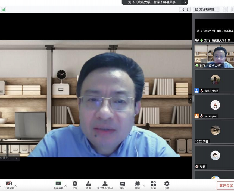Open the 聊天 chat icon
The width and height of the screenshot is (234, 191).
(x=123, y=185)
